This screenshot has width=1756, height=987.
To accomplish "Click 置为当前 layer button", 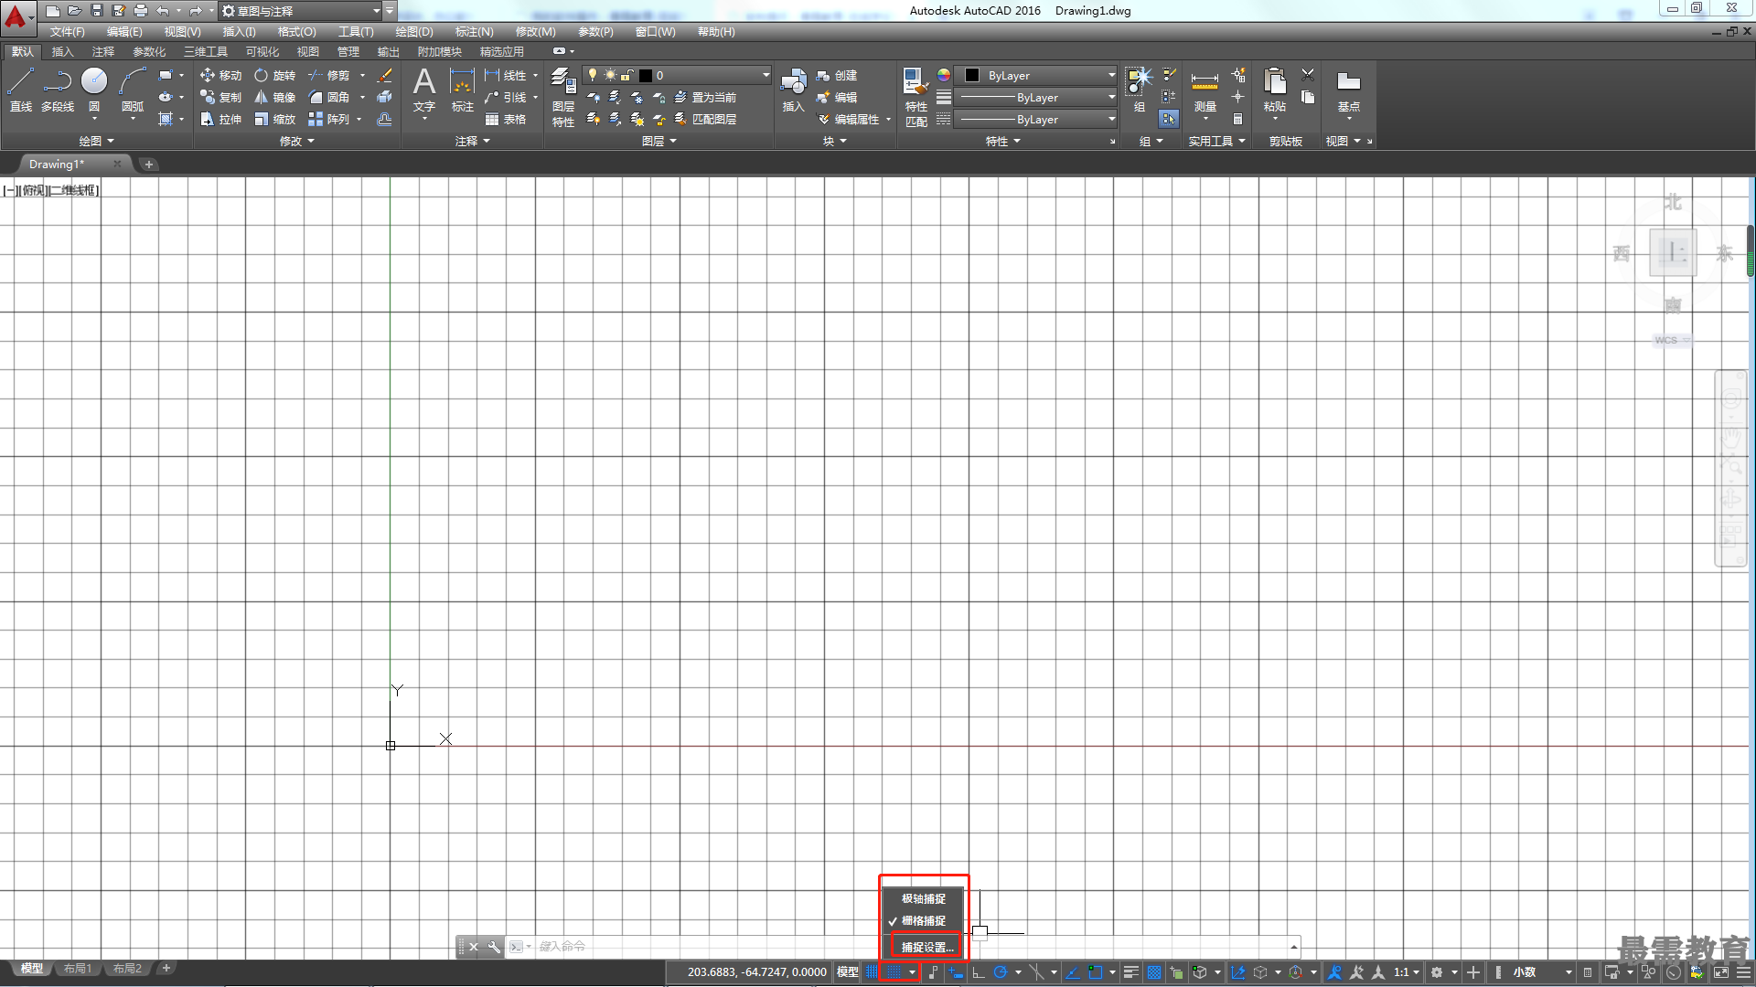I will [x=705, y=97].
